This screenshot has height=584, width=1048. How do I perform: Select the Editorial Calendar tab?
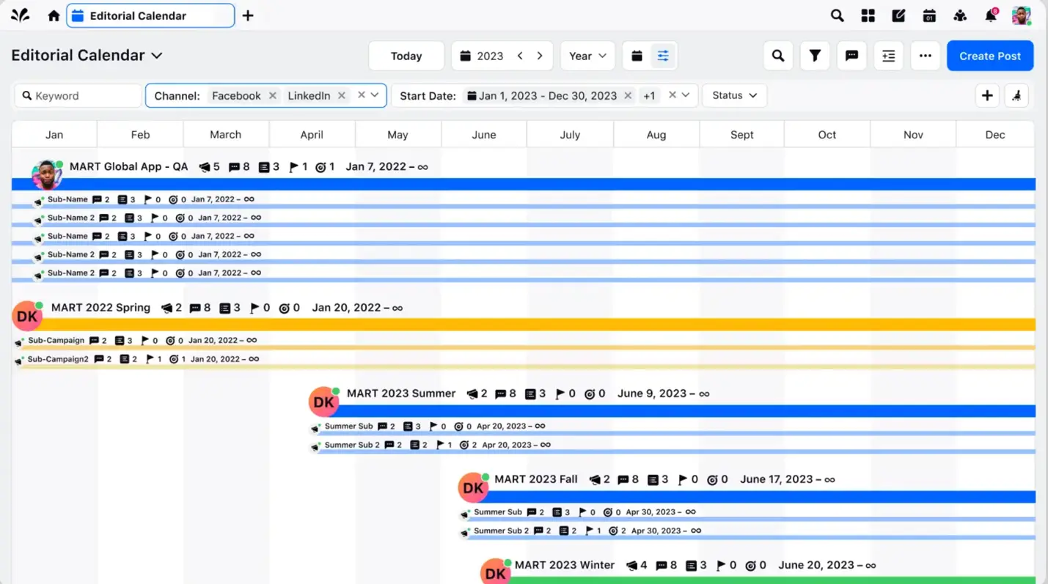coord(150,15)
